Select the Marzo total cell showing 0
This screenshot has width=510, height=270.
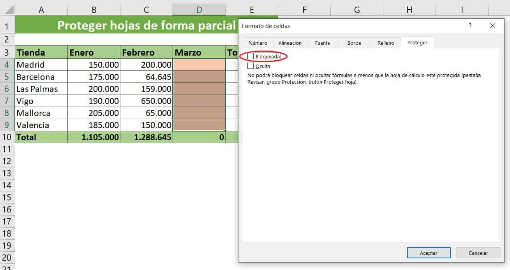(x=199, y=137)
